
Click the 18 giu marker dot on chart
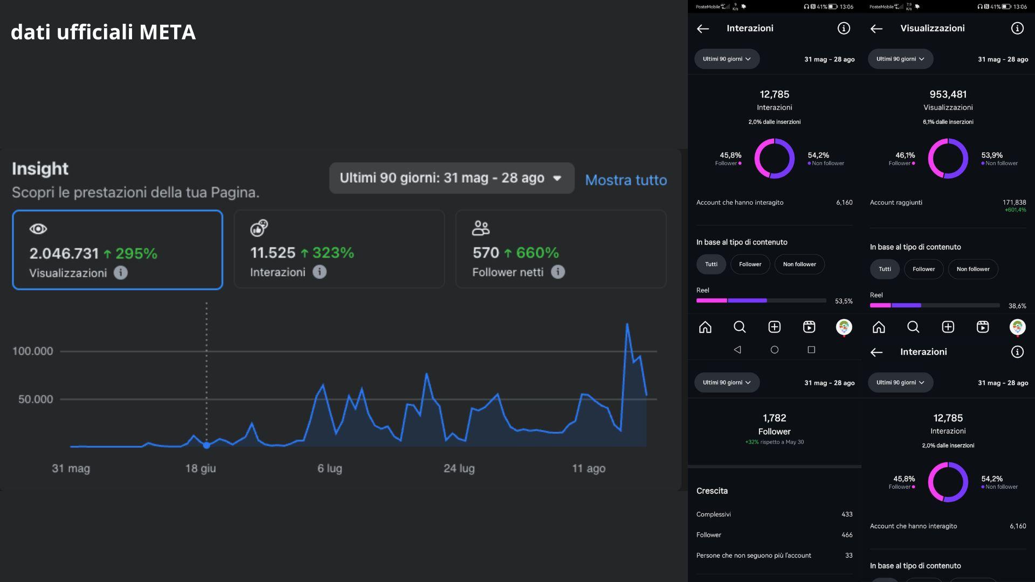click(206, 445)
